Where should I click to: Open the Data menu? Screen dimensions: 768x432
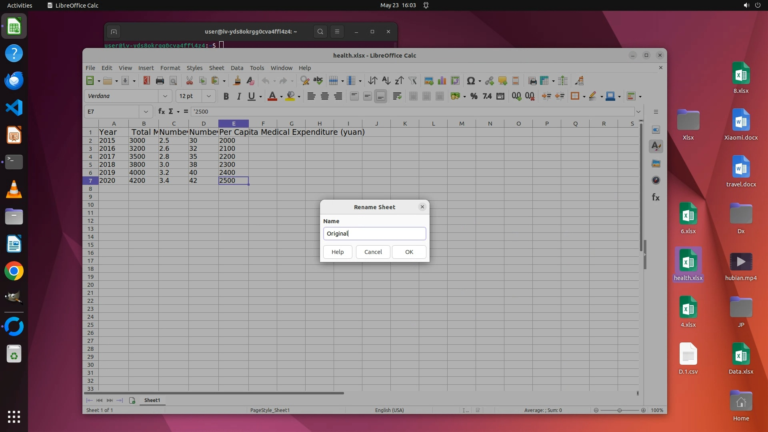click(236, 68)
